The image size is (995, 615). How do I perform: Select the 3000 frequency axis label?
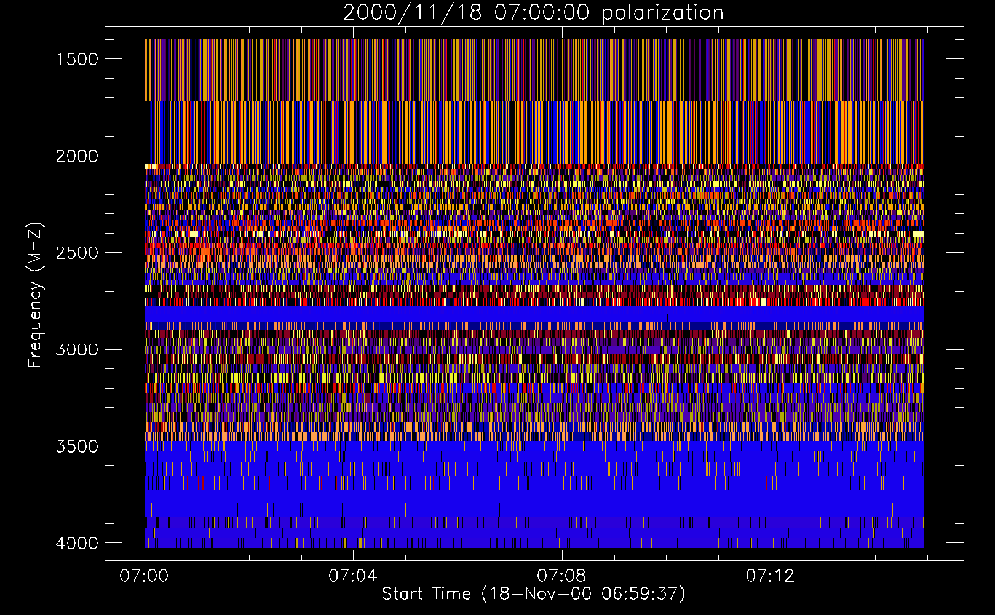pos(77,349)
